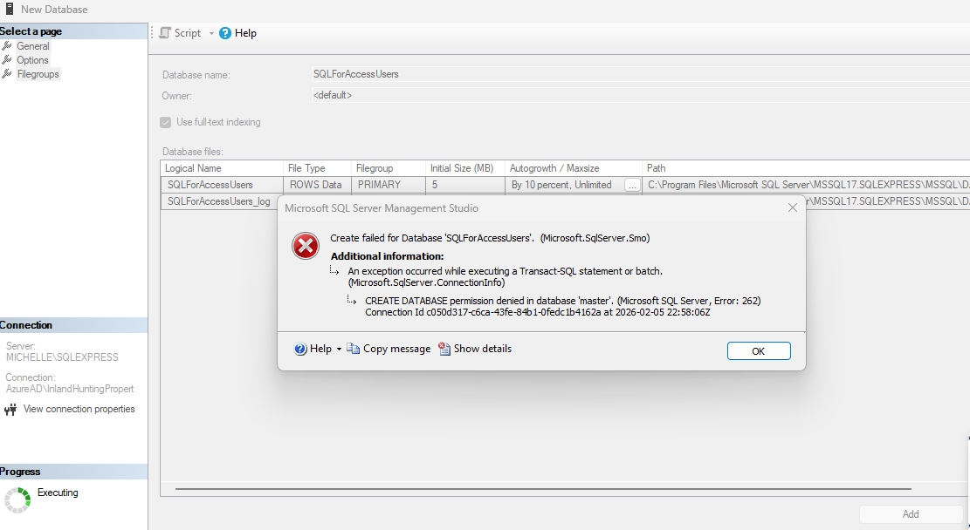Select the Filegroups page
The image size is (970, 530).
pos(38,74)
